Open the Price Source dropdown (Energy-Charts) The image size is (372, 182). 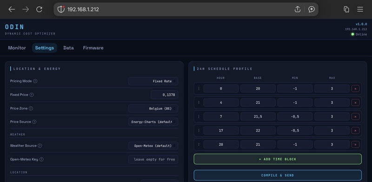coord(153,122)
